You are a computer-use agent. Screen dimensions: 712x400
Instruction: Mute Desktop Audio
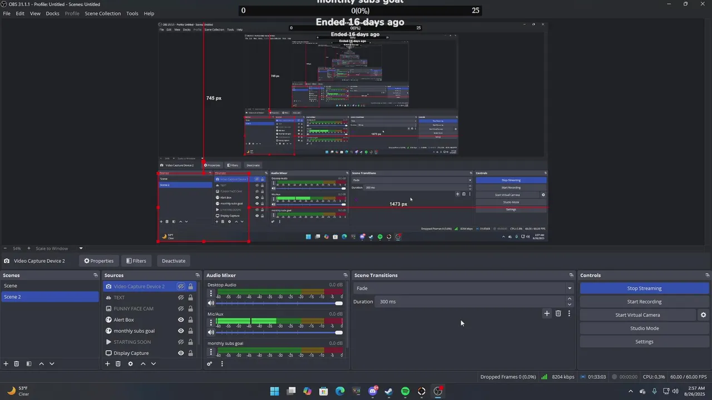click(x=211, y=303)
